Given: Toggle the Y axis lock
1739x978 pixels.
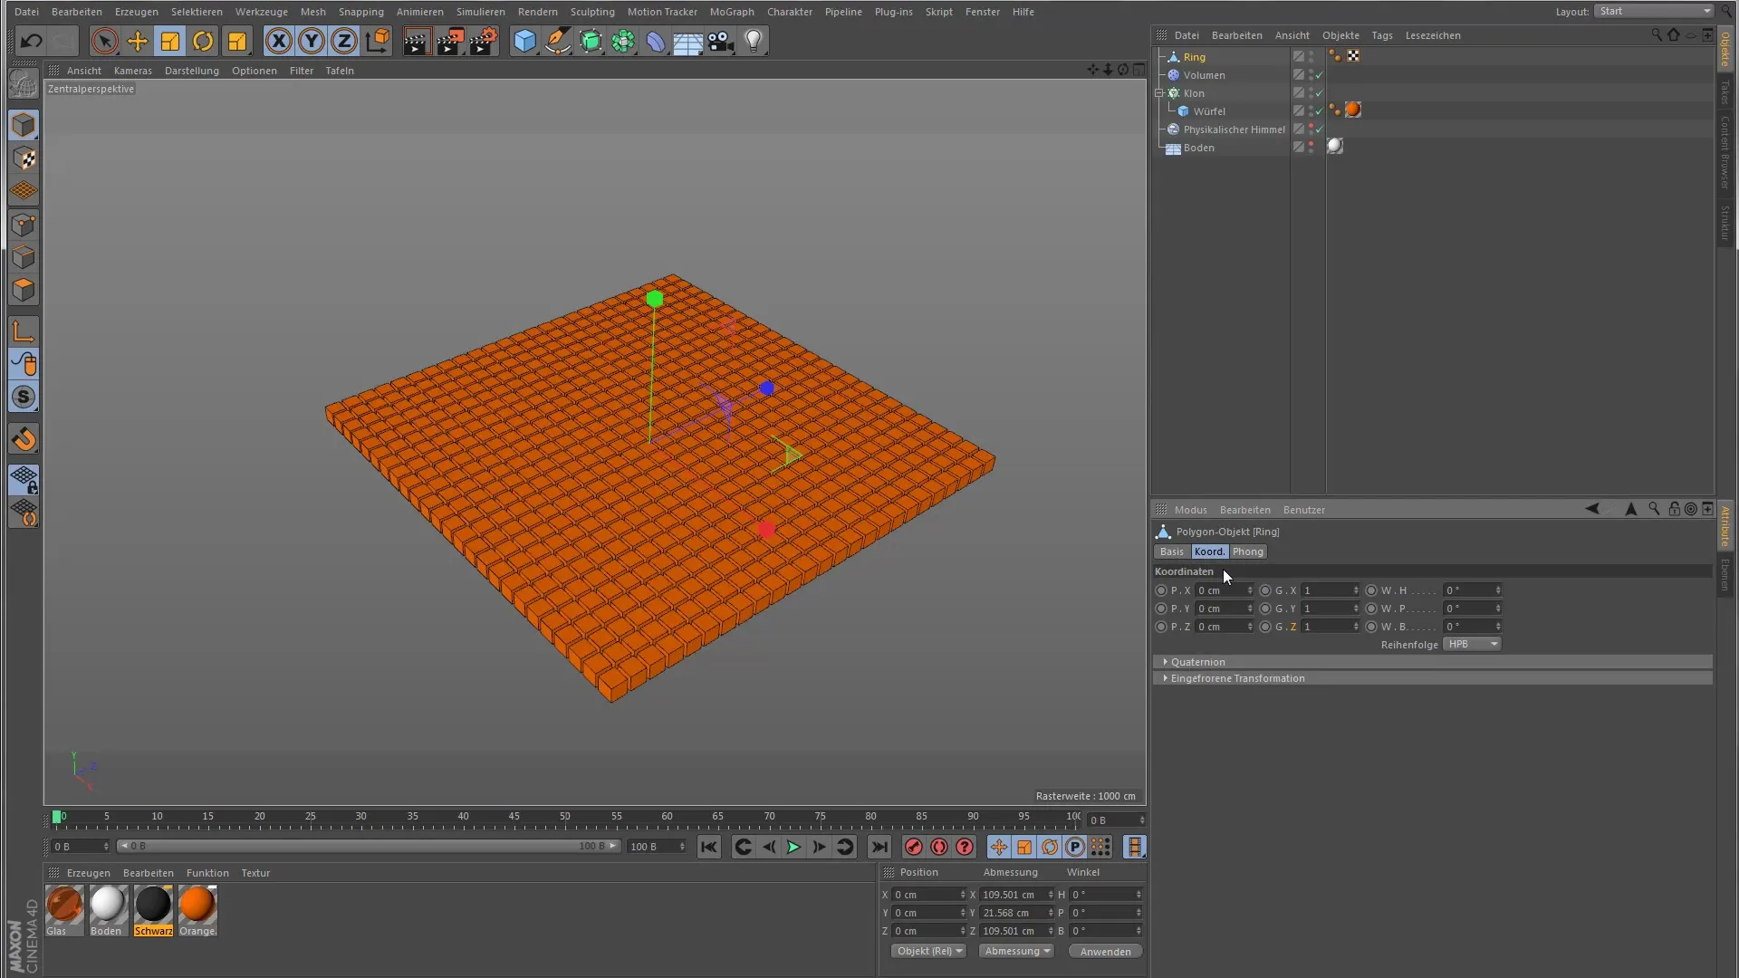Looking at the screenshot, I should tap(312, 41).
